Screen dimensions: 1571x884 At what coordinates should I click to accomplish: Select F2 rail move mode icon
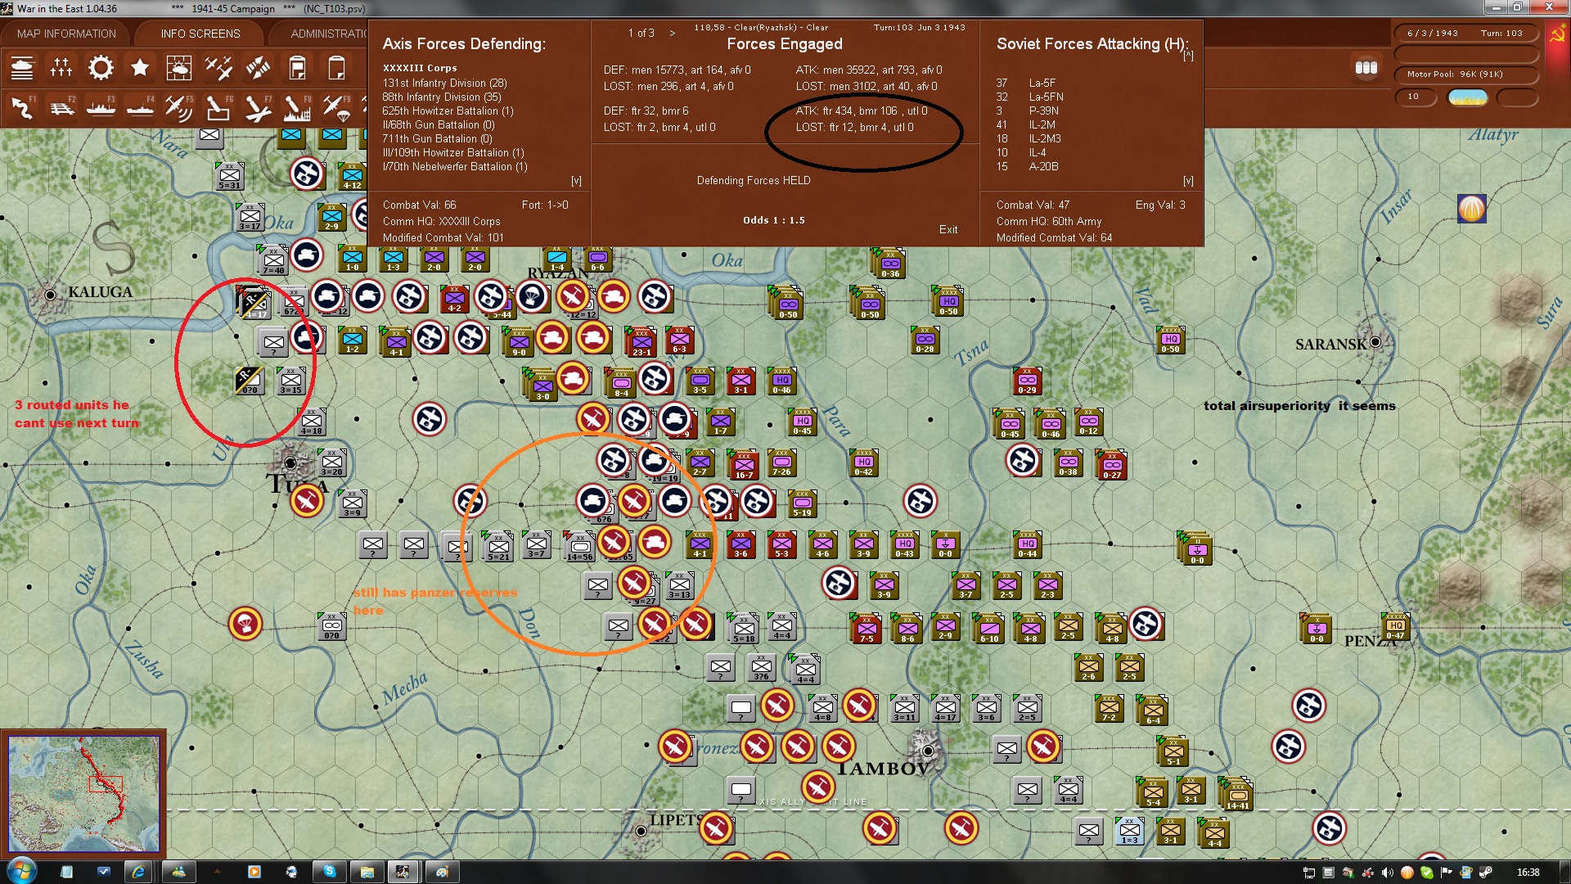tap(61, 107)
